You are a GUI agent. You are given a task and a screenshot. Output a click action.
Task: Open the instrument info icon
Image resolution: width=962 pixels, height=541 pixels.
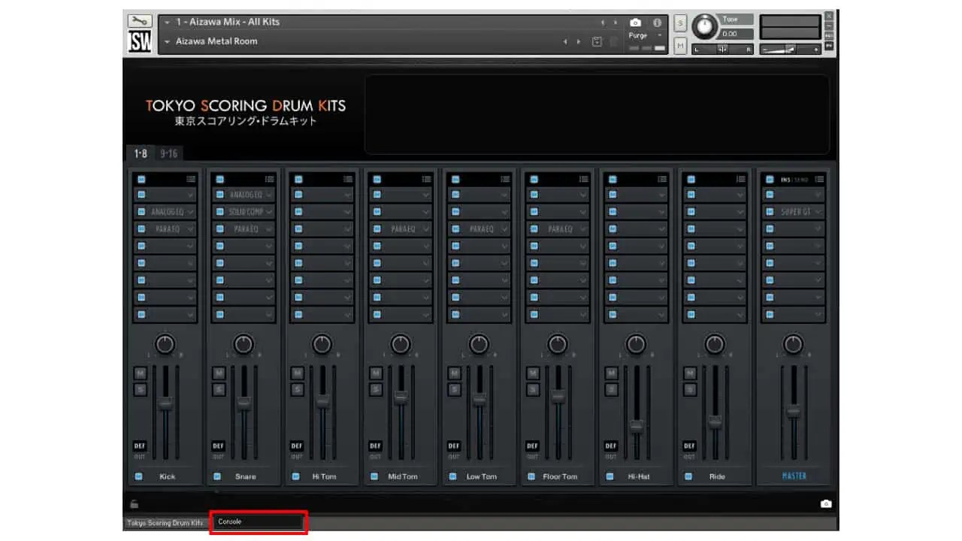tap(657, 23)
